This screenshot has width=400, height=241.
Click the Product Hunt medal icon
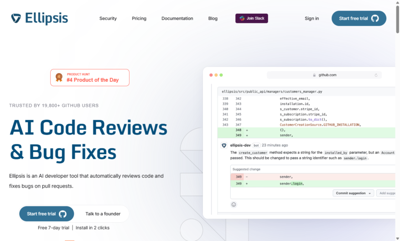point(59,78)
